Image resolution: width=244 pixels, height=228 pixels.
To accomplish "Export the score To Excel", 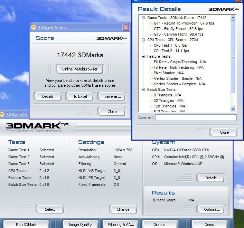I will [x=80, y=96].
